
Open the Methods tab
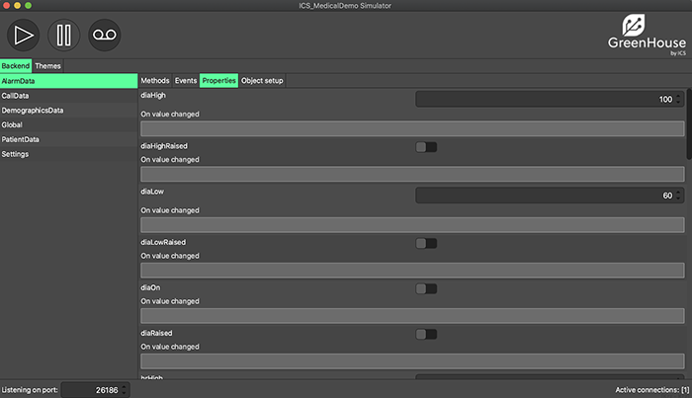click(155, 80)
